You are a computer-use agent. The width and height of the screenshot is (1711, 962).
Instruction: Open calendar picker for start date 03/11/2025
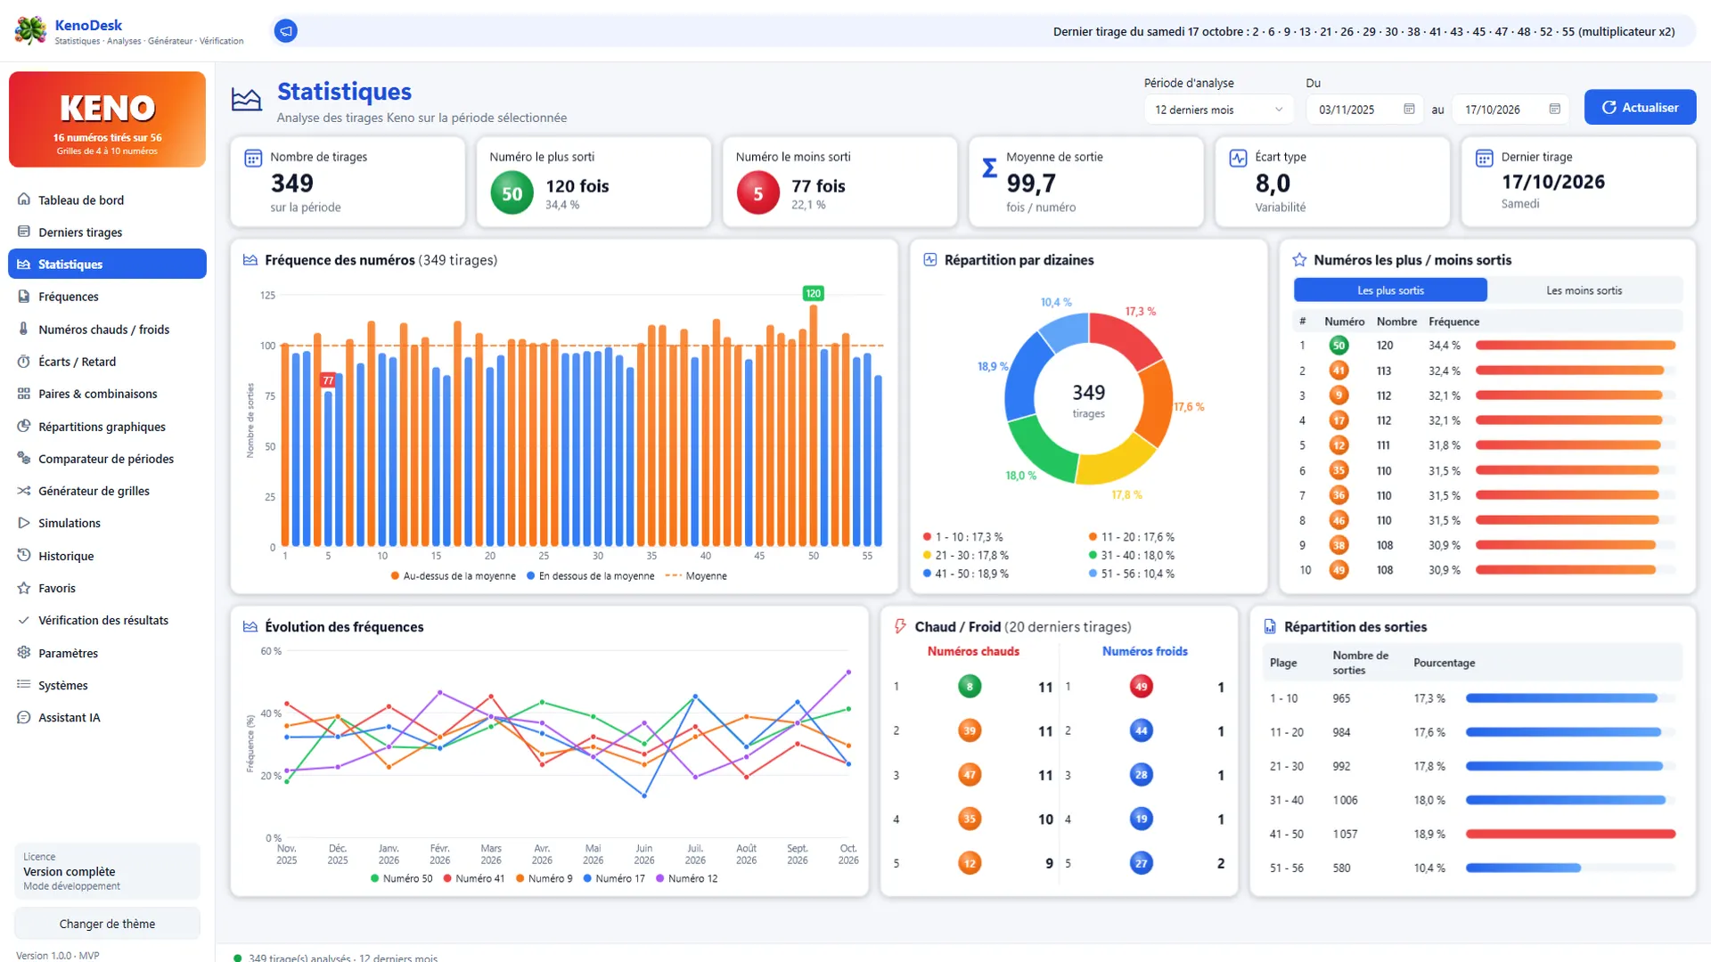1409,109
